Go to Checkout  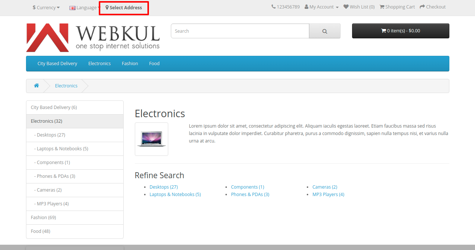pos(433,7)
